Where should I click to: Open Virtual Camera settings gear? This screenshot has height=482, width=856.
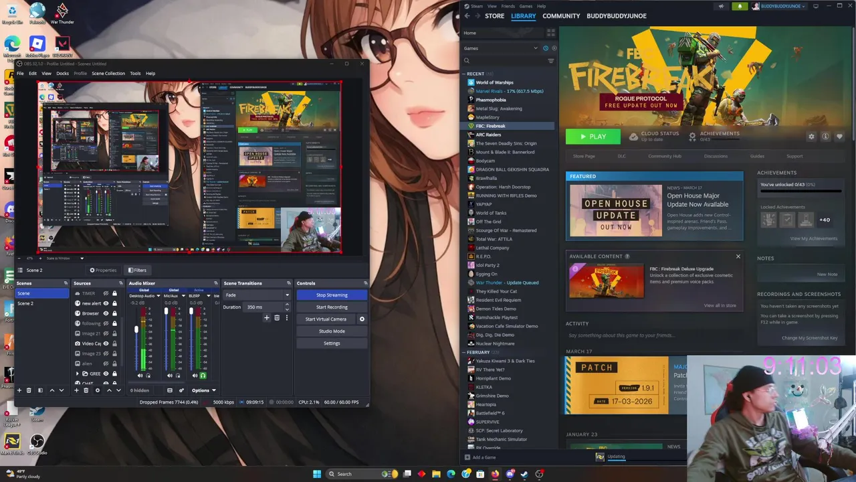362,319
